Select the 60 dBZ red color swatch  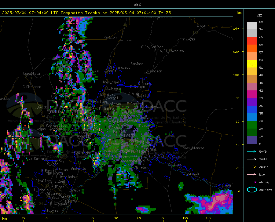[252, 41]
